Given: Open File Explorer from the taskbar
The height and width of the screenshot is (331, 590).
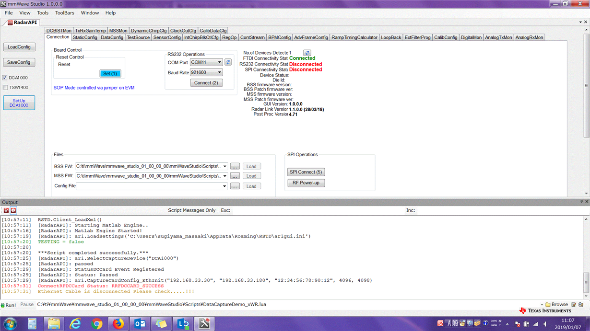Looking at the screenshot, I should pyautogui.click(x=54, y=324).
